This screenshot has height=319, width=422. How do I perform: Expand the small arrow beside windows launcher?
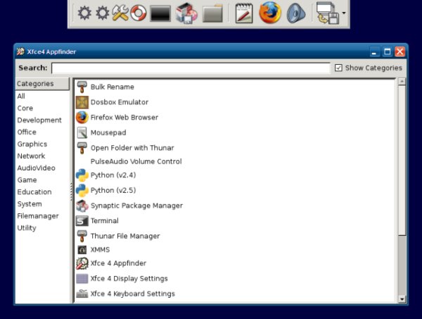click(344, 13)
